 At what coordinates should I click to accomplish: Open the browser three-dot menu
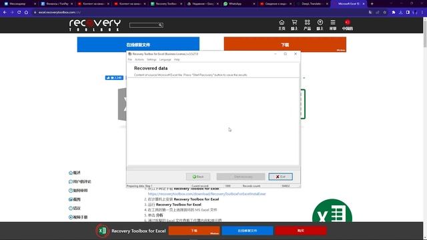(422, 12)
